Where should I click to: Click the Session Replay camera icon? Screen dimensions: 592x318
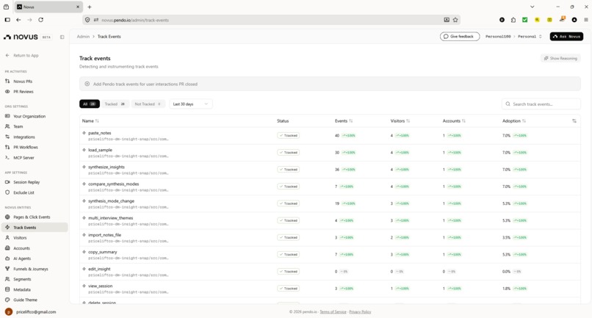pos(7,182)
